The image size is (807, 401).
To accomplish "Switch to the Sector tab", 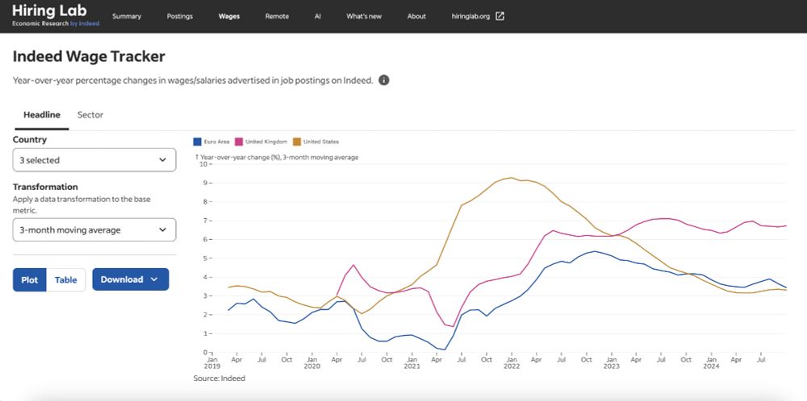I will pyautogui.click(x=90, y=115).
